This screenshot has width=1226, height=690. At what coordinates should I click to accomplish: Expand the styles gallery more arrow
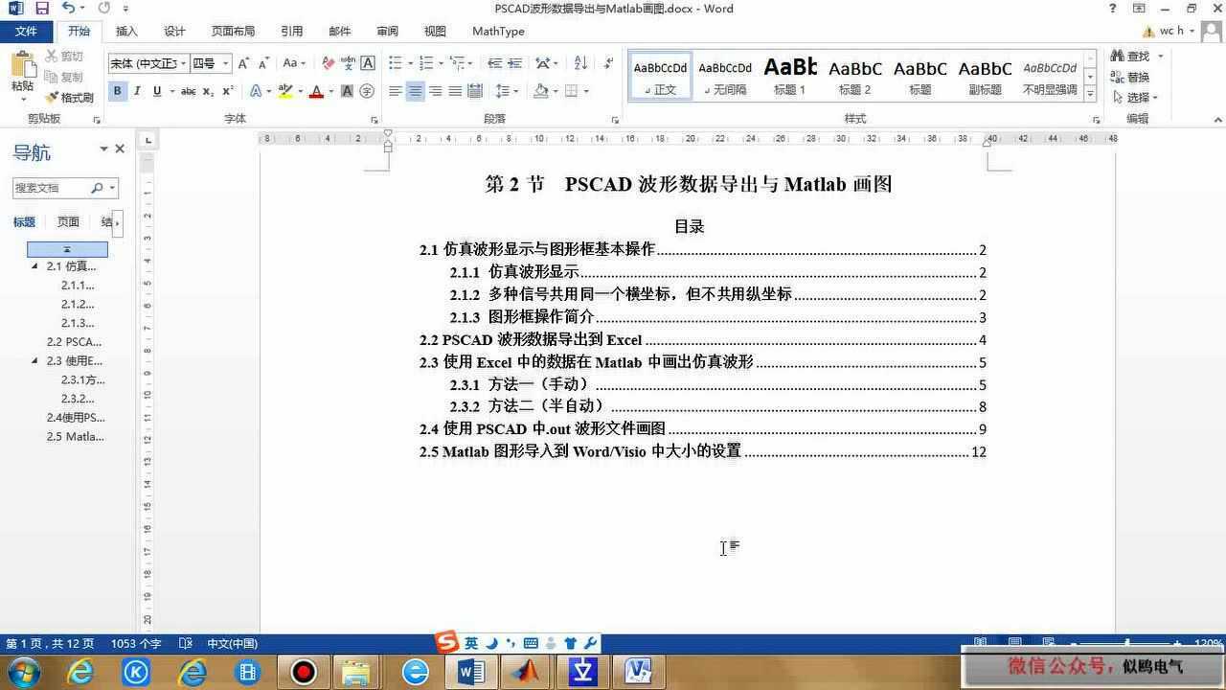1090,95
